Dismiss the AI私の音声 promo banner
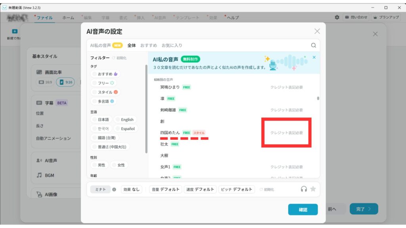The image size is (406, 228). [314, 57]
